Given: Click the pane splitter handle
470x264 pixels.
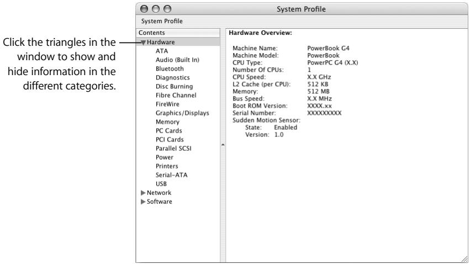Looking at the screenshot, I should point(223,145).
